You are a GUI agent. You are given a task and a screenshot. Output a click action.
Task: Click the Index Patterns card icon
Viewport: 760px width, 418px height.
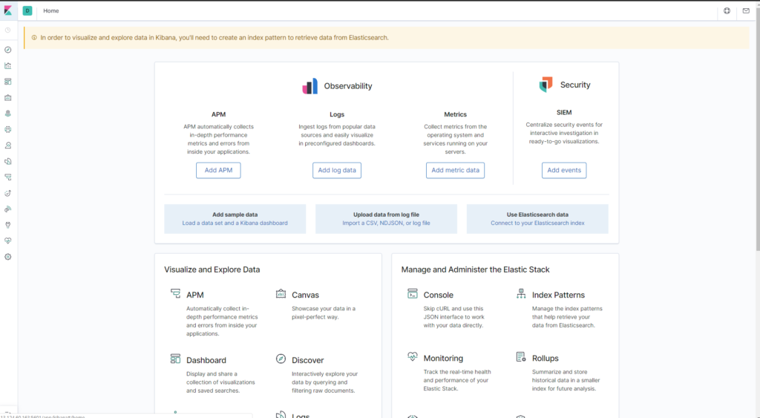(x=521, y=293)
